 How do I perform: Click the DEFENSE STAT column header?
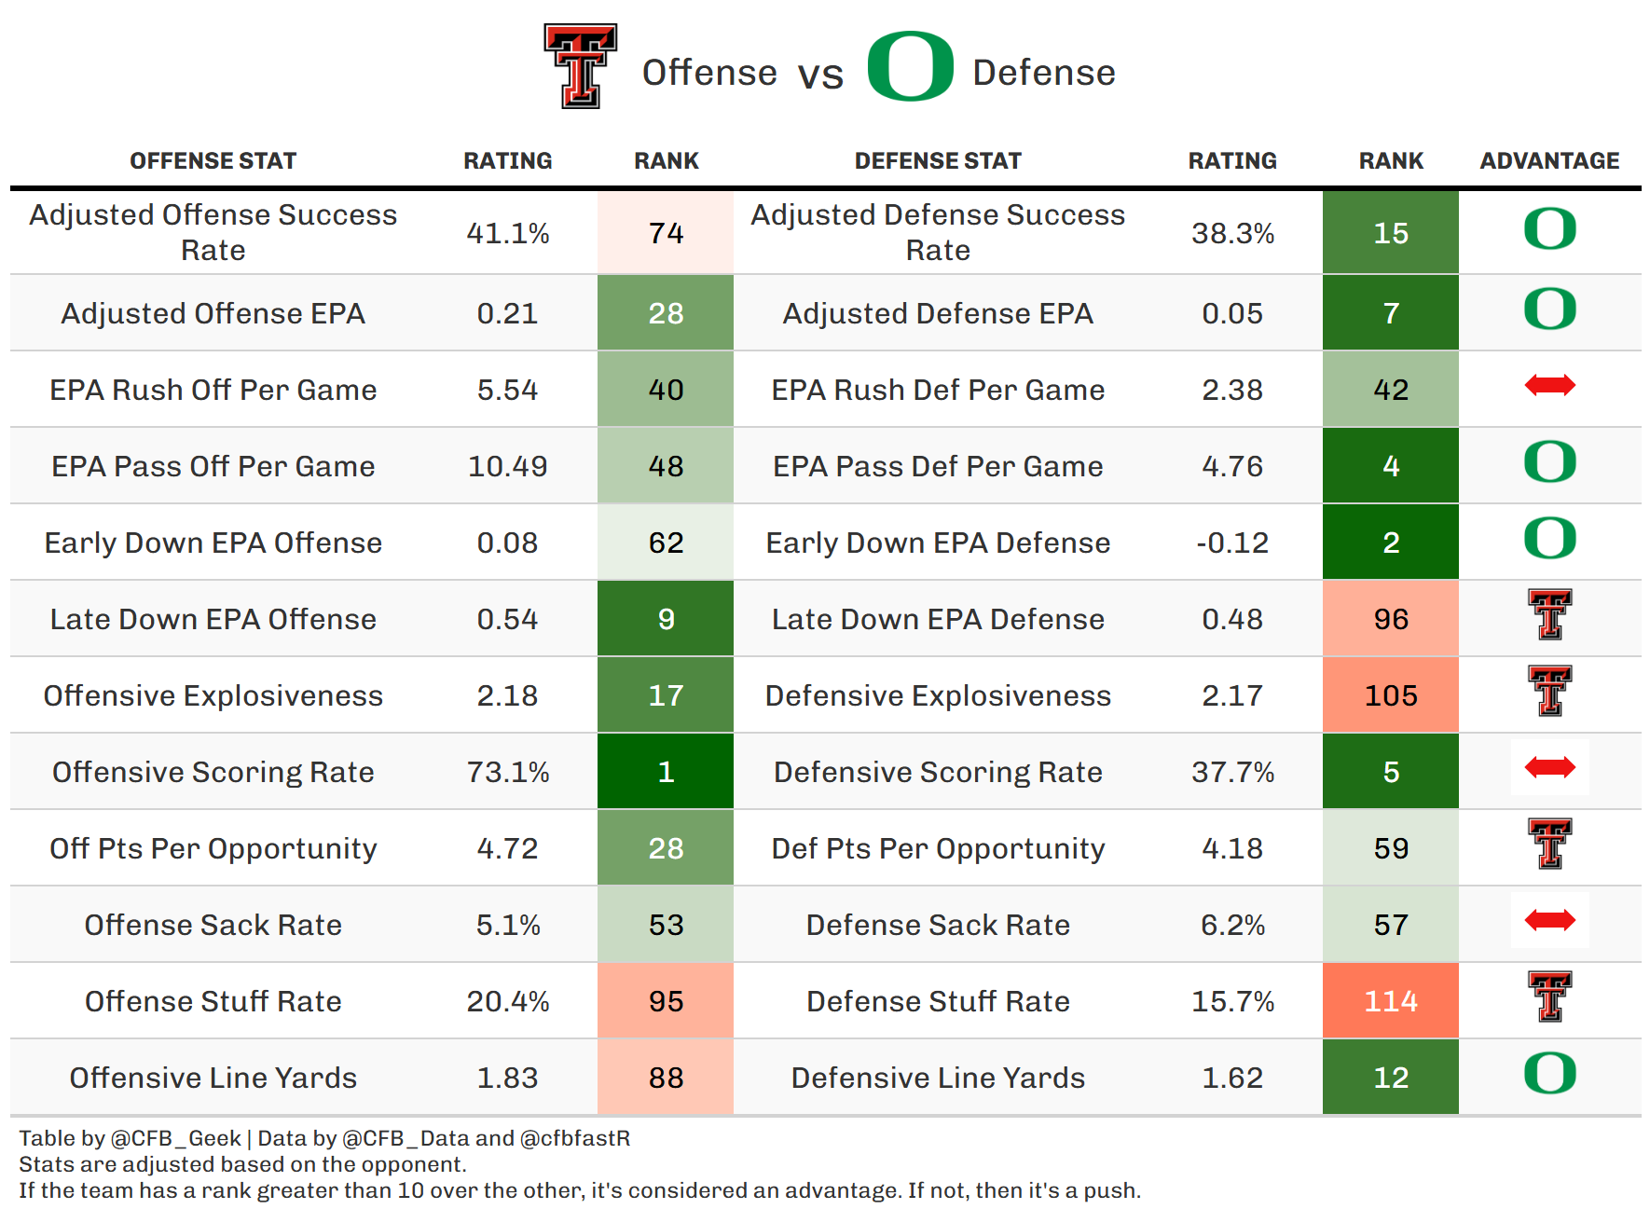coord(938,161)
